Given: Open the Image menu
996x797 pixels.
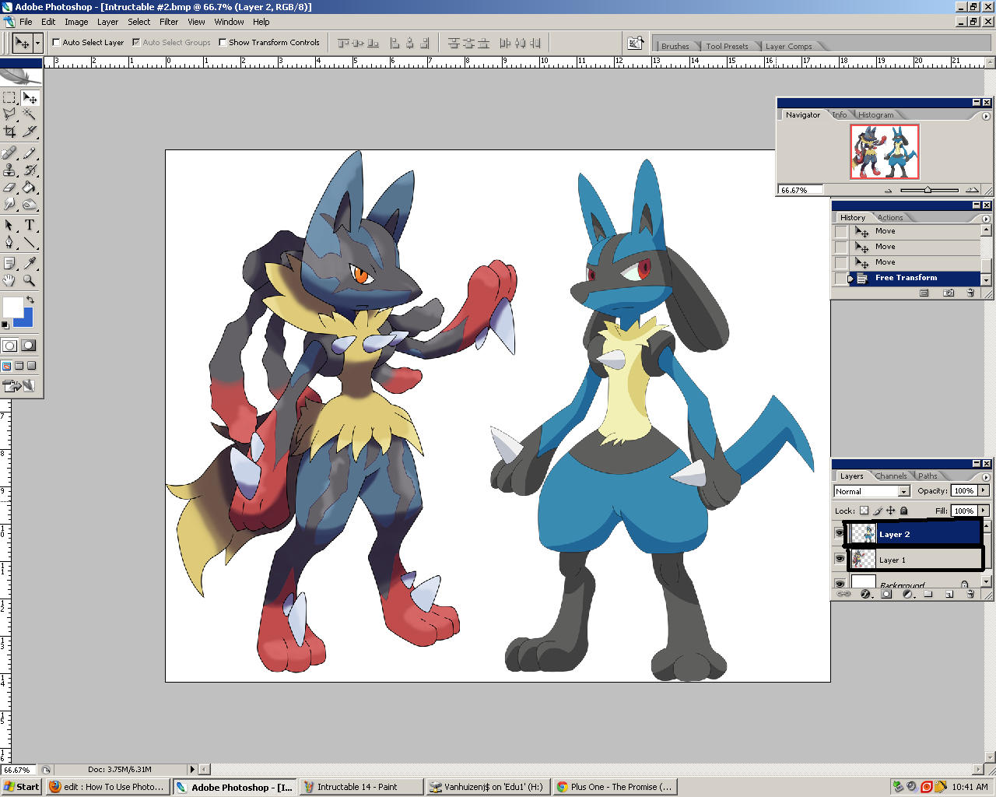Looking at the screenshot, I should [x=76, y=22].
